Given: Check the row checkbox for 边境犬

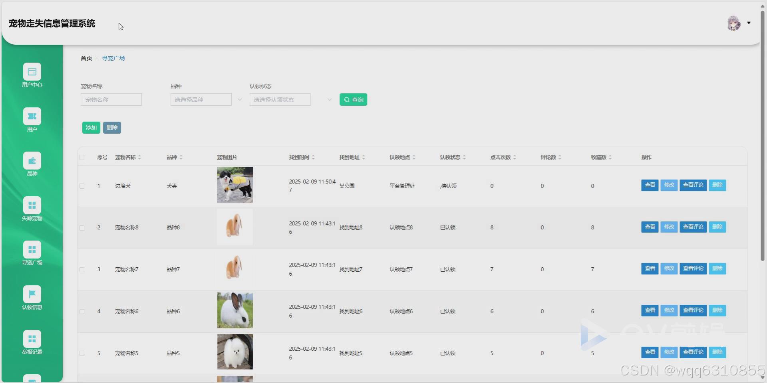Looking at the screenshot, I should [x=82, y=186].
